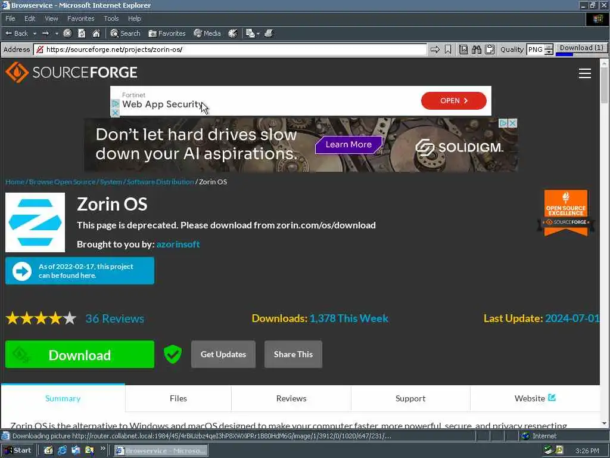Click the address bar URL field
Screen dimensions: 610x458
click(231, 49)
